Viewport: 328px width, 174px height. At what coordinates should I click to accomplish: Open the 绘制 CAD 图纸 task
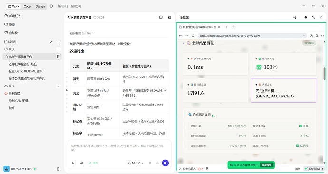coord(18,101)
